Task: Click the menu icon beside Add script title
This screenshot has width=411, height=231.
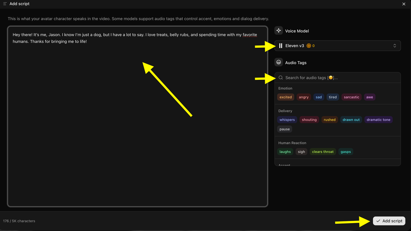Action: (x=5, y=4)
